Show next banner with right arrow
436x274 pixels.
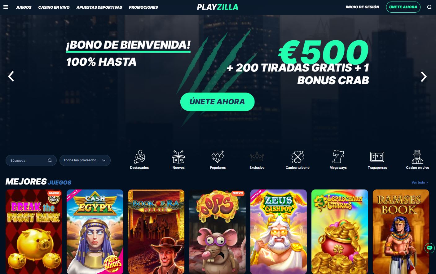click(424, 76)
